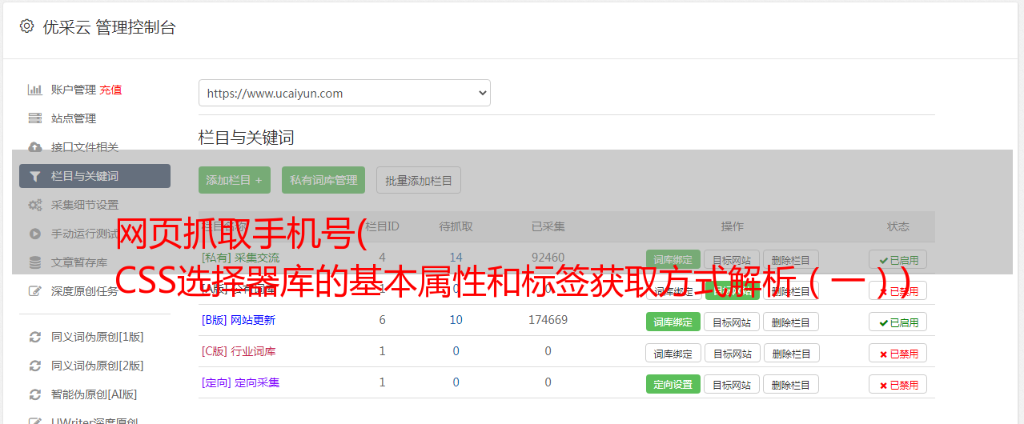Click 词库绑定 in the 采集交流 row

tap(673, 259)
